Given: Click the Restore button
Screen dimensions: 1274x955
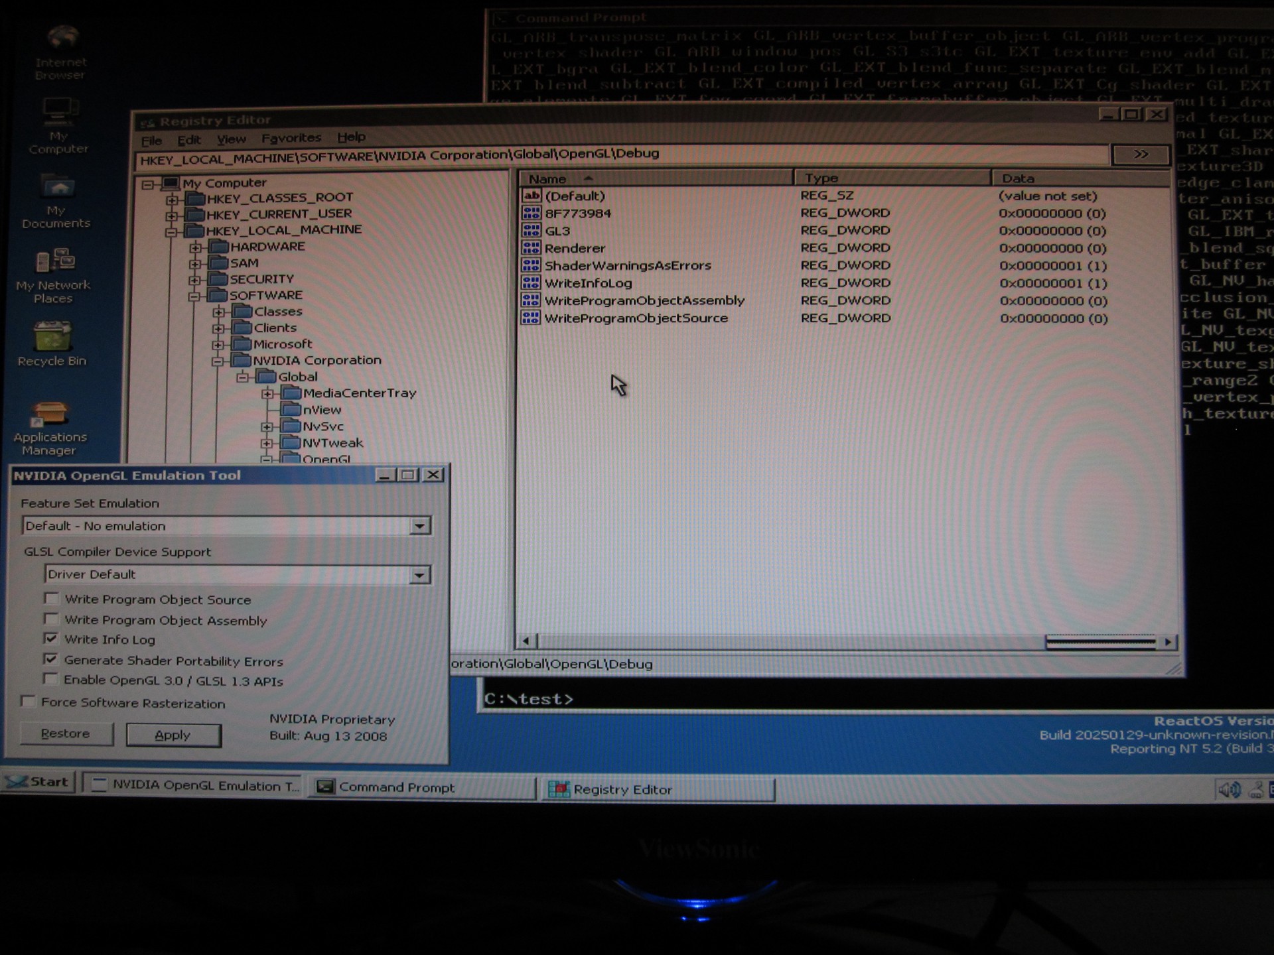Looking at the screenshot, I should (66, 733).
